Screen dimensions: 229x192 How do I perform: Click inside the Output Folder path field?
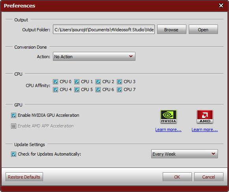pos(104,29)
